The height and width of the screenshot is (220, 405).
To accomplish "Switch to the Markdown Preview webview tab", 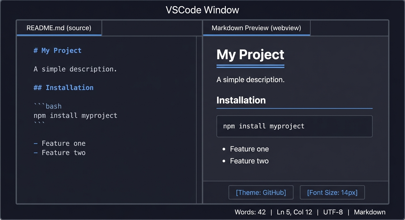I will [x=256, y=28].
